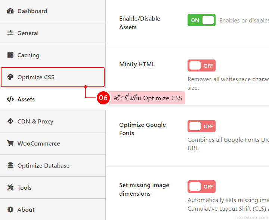Click the CDN & Proxy diamond icon

point(10,122)
